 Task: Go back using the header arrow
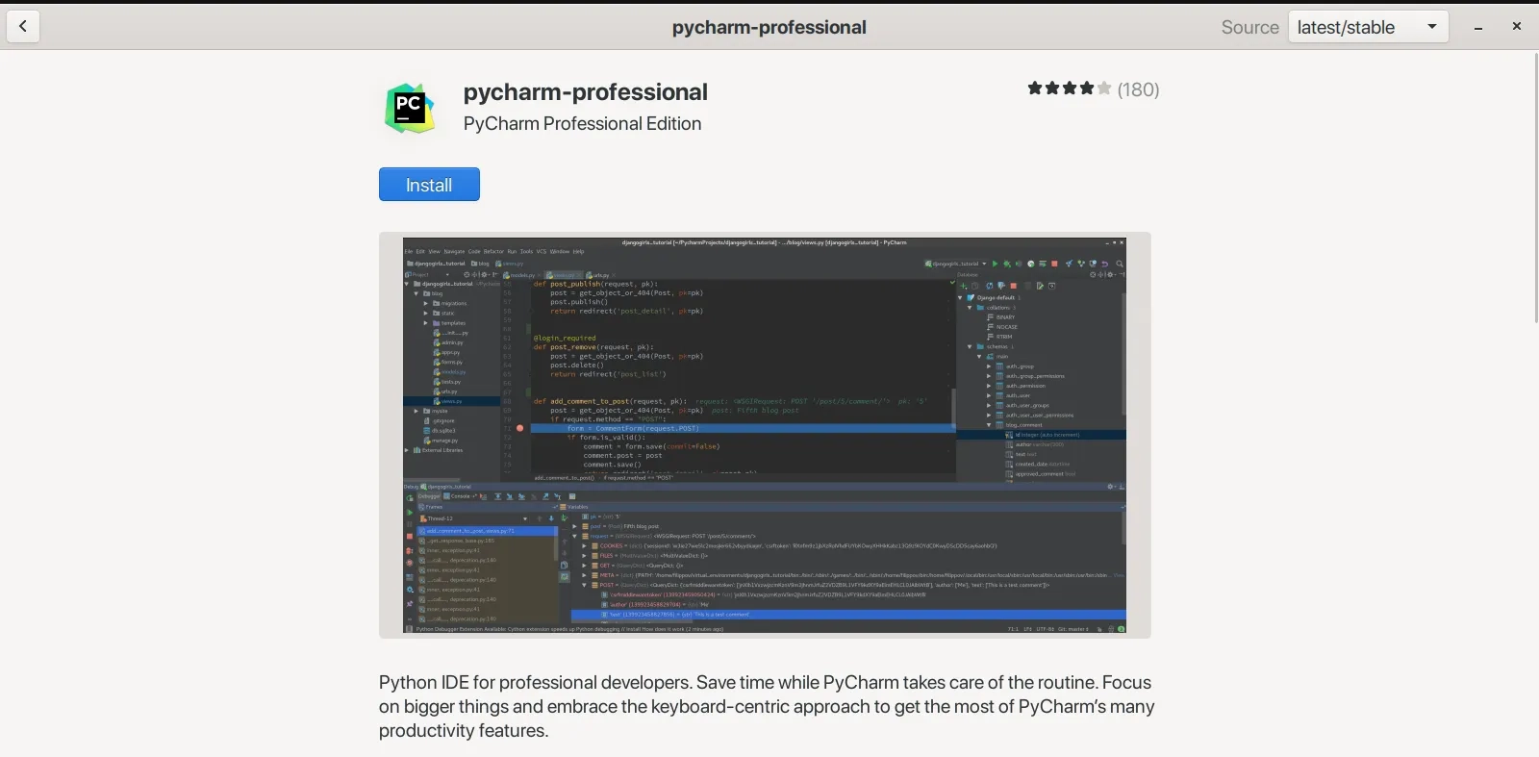pos(23,27)
